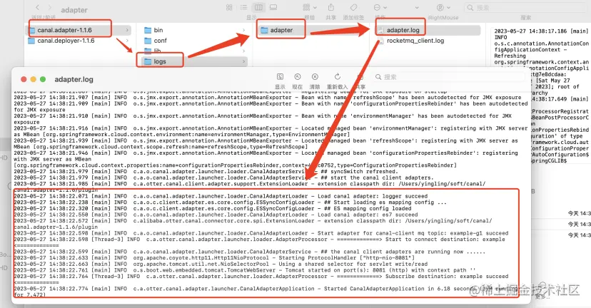Click the adapter.log window title
Viewport: 591px width, 308px height.
(x=74, y=79)
